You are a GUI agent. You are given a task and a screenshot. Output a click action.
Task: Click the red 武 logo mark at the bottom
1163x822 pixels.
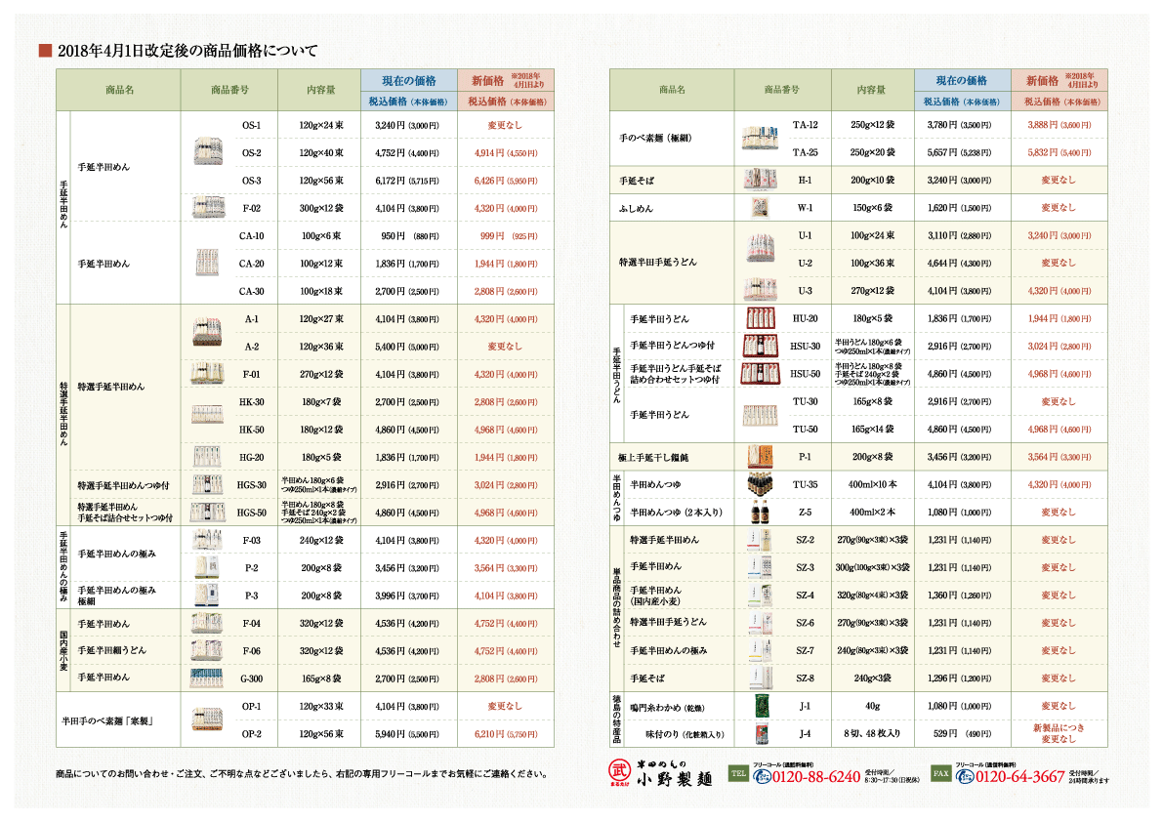[617, 775]
